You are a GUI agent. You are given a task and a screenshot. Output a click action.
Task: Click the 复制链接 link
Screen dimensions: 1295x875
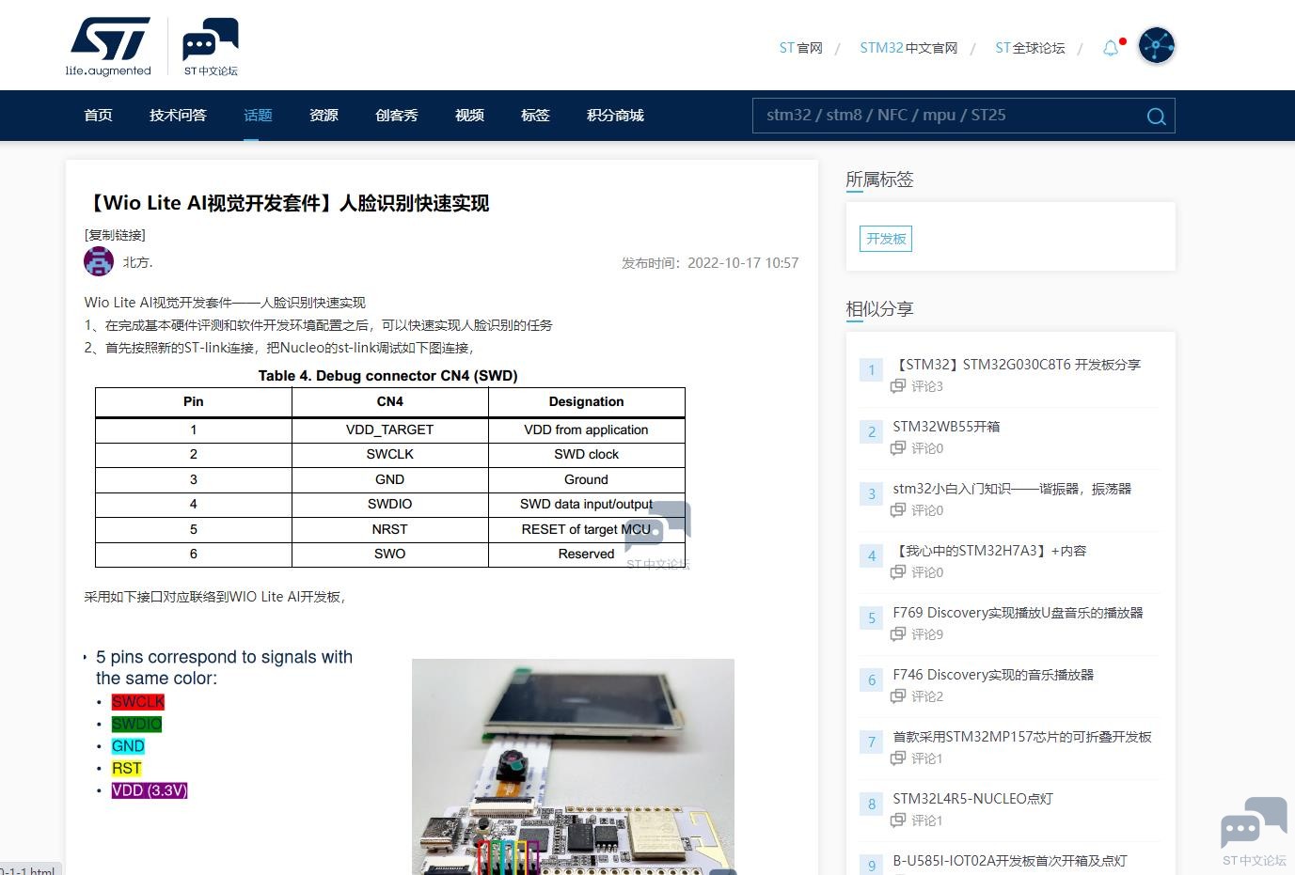(x=115, y=235)
